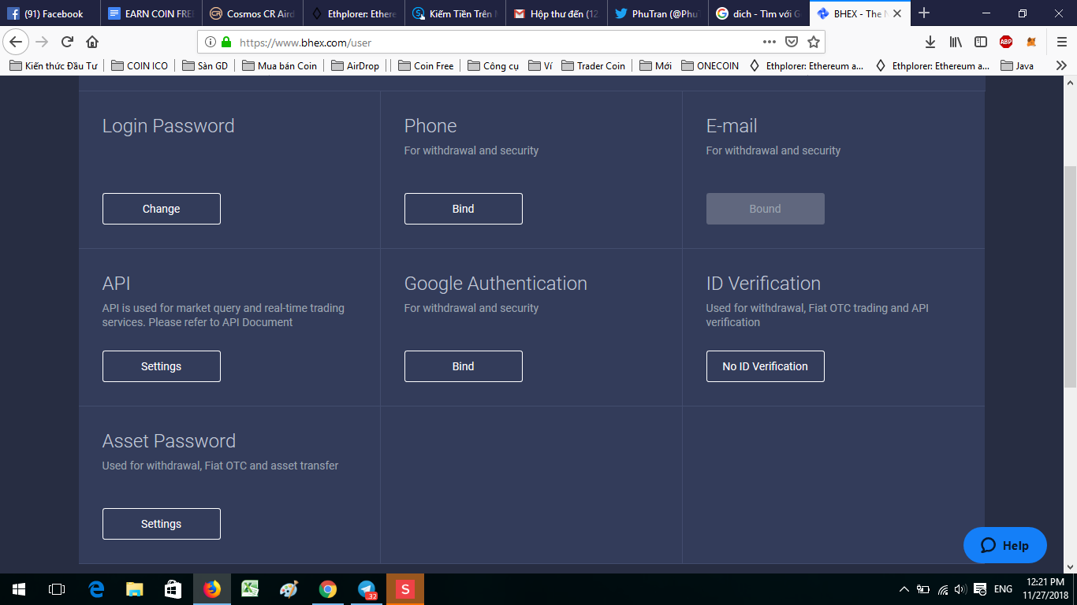
Task: Open the AirDrop bookmark folder
Action: [x=355, y=66]
